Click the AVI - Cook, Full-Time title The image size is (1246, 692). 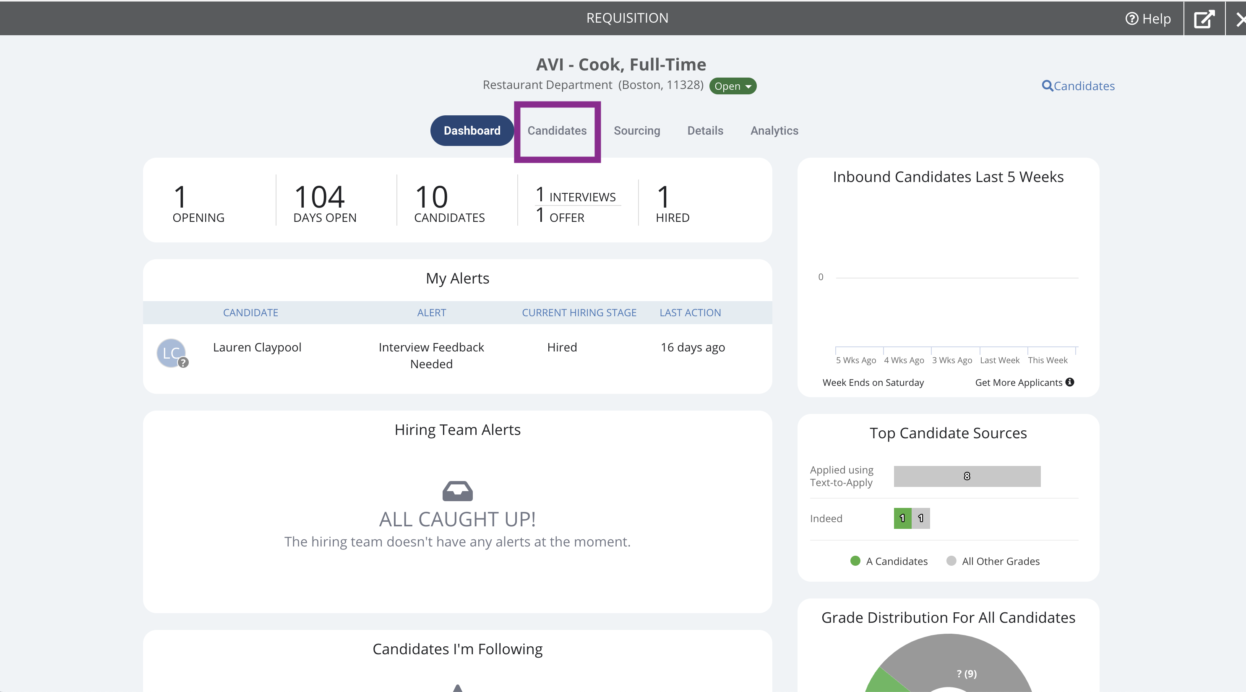tap(620, 64)
